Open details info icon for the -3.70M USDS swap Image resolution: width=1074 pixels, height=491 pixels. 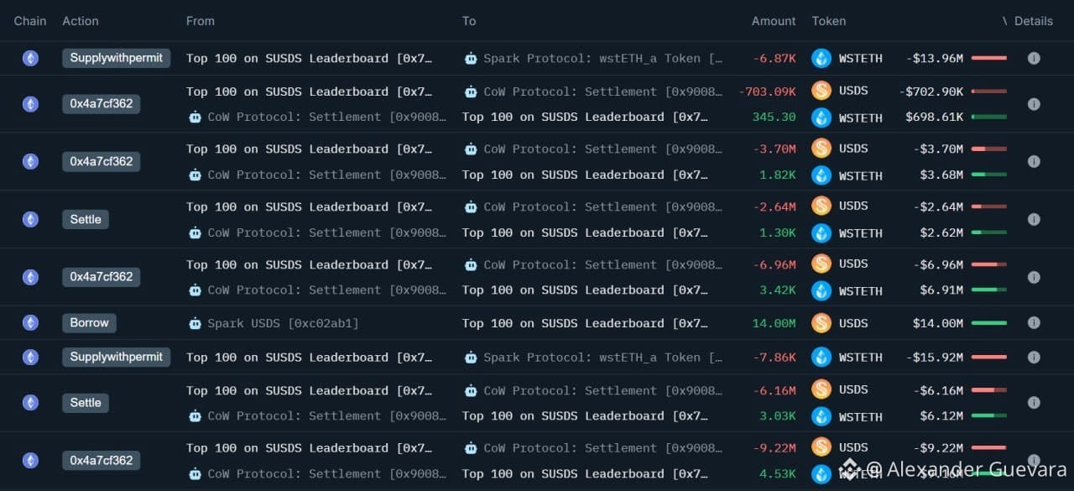tap(1034, 161)
